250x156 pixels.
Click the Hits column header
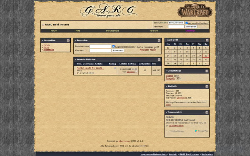click(154, 64)
